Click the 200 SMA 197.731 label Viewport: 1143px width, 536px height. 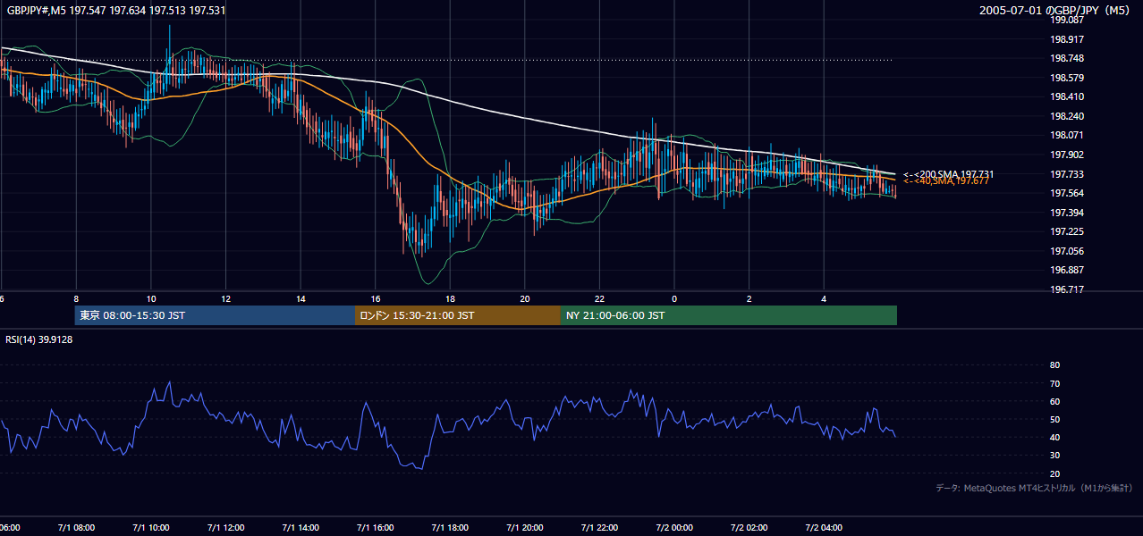click(949, 174)
